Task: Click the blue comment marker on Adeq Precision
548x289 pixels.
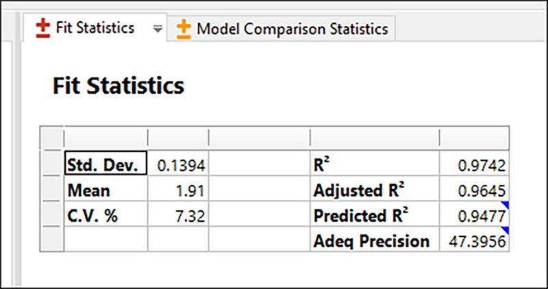Action: [505, 231]
